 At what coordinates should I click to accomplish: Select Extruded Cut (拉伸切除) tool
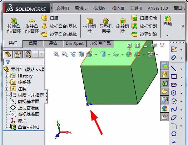pos(90,25)
